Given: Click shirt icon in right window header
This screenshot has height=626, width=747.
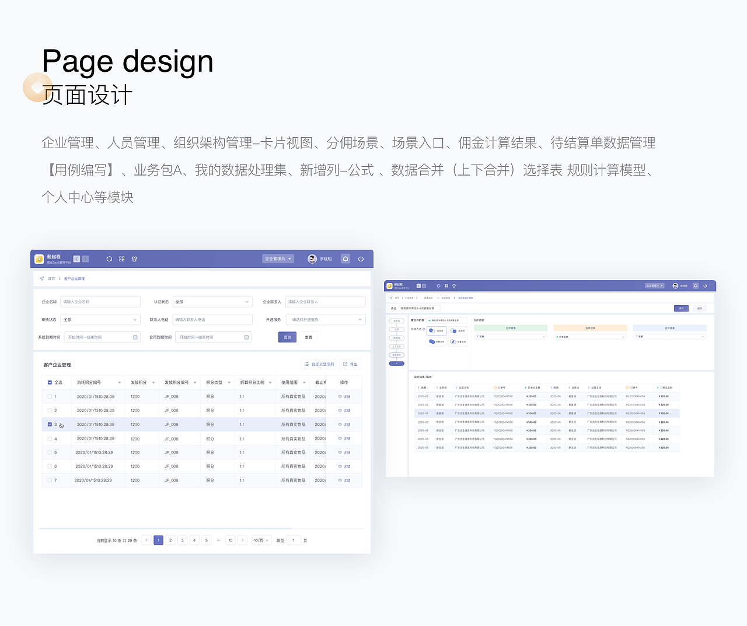Looking at the screenshot, I should click(x=454, y=286).
